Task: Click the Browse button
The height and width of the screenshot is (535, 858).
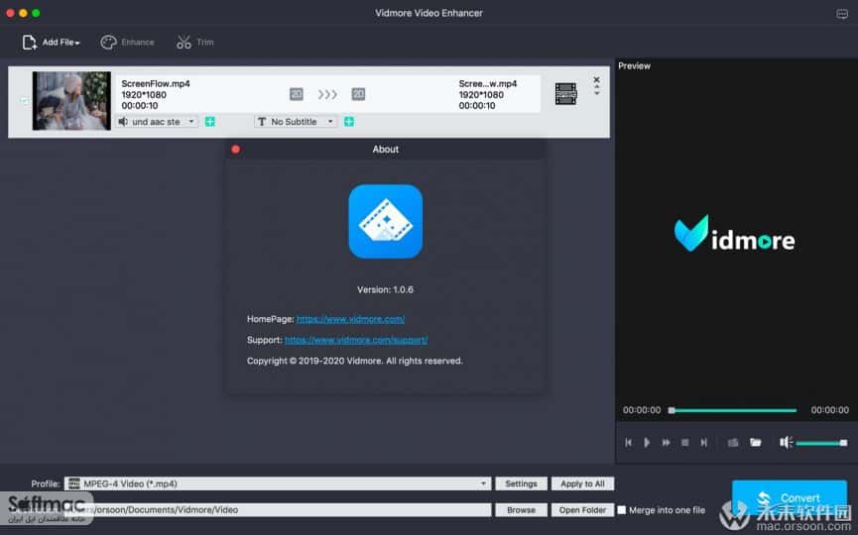Action: click(521, 510)
